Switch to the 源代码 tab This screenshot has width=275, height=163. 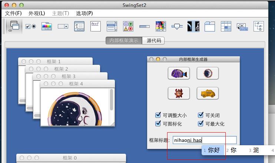click(154, 41)
